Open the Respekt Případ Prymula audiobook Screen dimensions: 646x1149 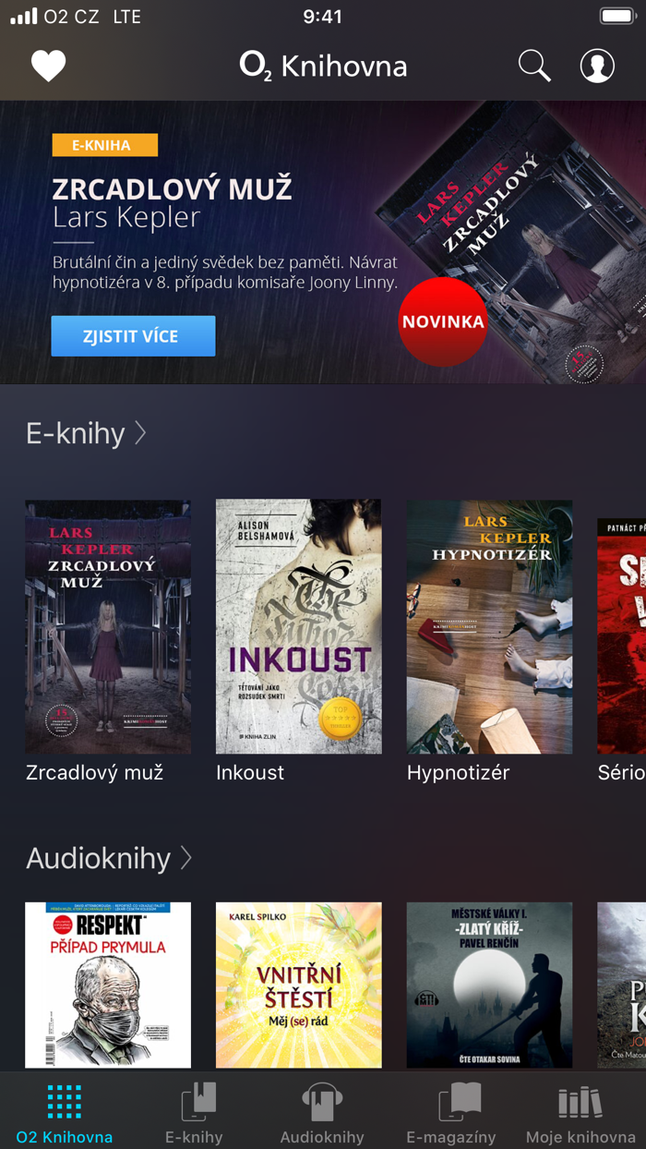[x=108, y=986]
